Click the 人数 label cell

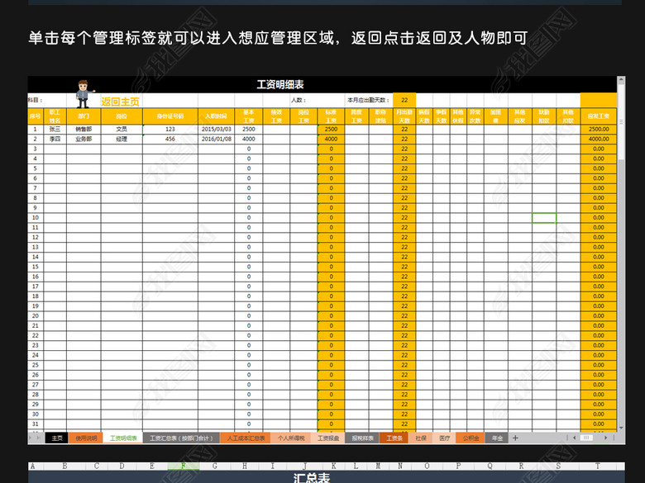click(x=299, y=100)
